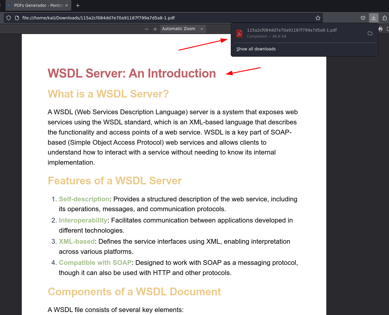Zoom in the PDF with plus button
This screenshot has height=315, width=389.
(x=155, y=29)
